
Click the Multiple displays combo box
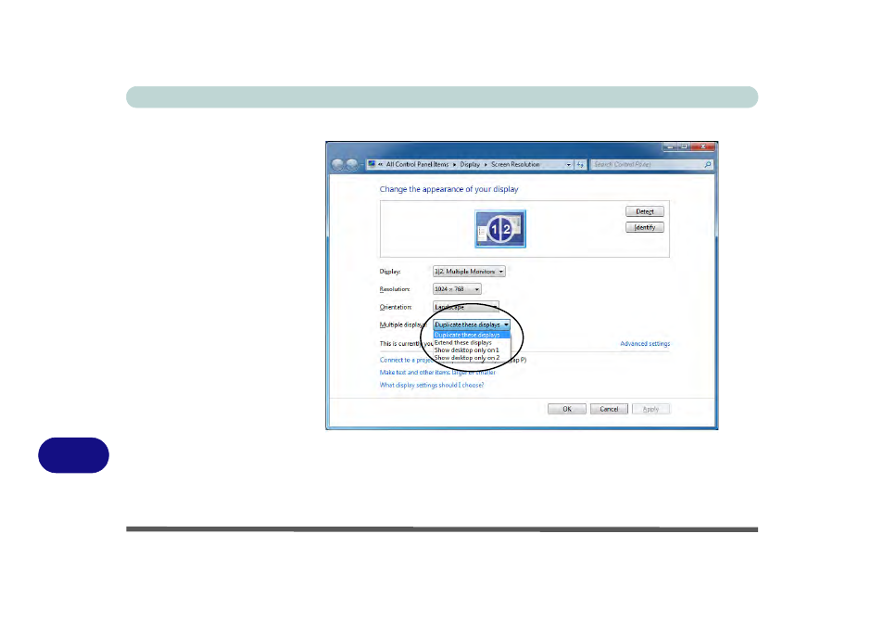tap(472, 325)
